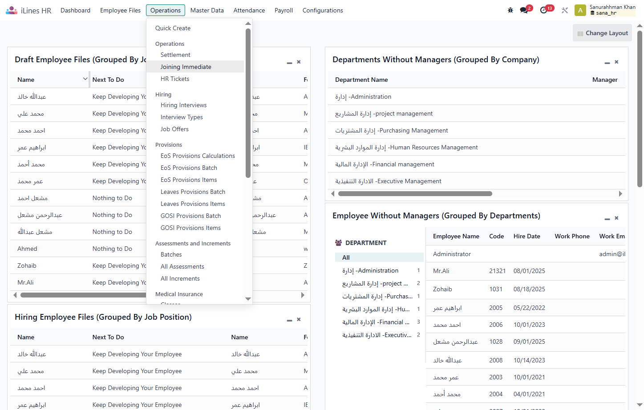Viewport: 644px width, 410px height.
Task: Select Quick Create from Operations menu
Action: [195, 28]
